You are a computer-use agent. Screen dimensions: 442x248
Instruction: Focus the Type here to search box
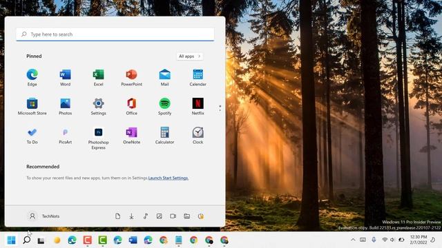[115, 34]
